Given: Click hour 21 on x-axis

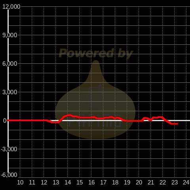Looking at the screenshot, I should pyautogui.click(x=151, y=182).
